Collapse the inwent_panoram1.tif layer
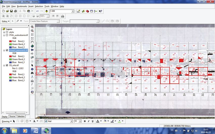This screenshot has height=134, width=215. [4, 50]
